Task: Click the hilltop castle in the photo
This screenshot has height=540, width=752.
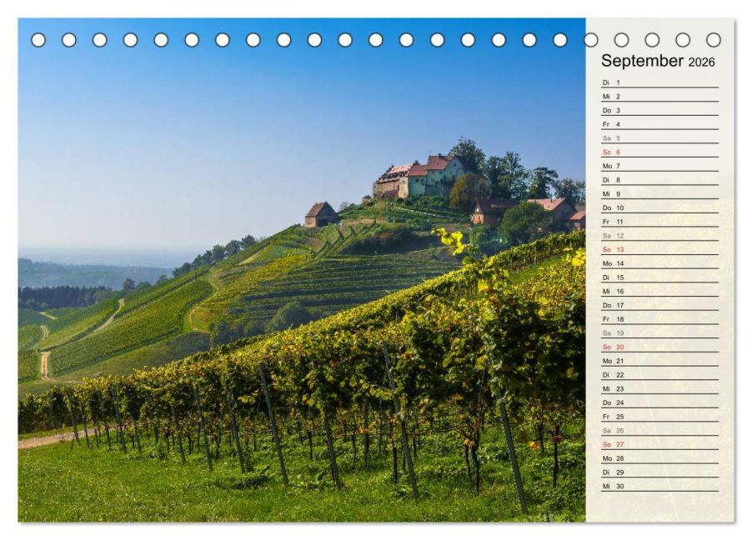Action: coord(419,176)
